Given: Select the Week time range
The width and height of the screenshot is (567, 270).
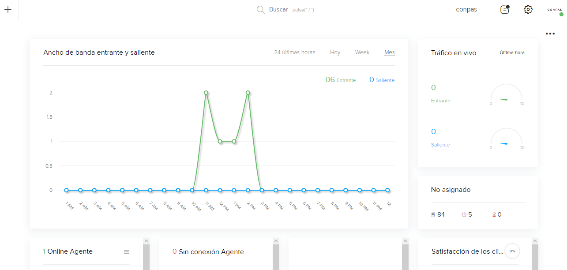Looking at the screenshot, I should point(362,52).
